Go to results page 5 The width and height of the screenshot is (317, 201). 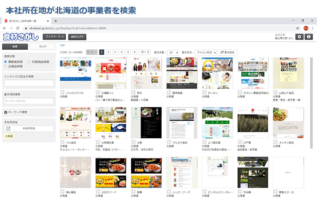click(x=128, y=52)
